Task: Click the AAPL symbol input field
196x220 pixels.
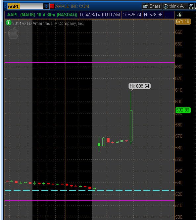Action: coord(25,6)
